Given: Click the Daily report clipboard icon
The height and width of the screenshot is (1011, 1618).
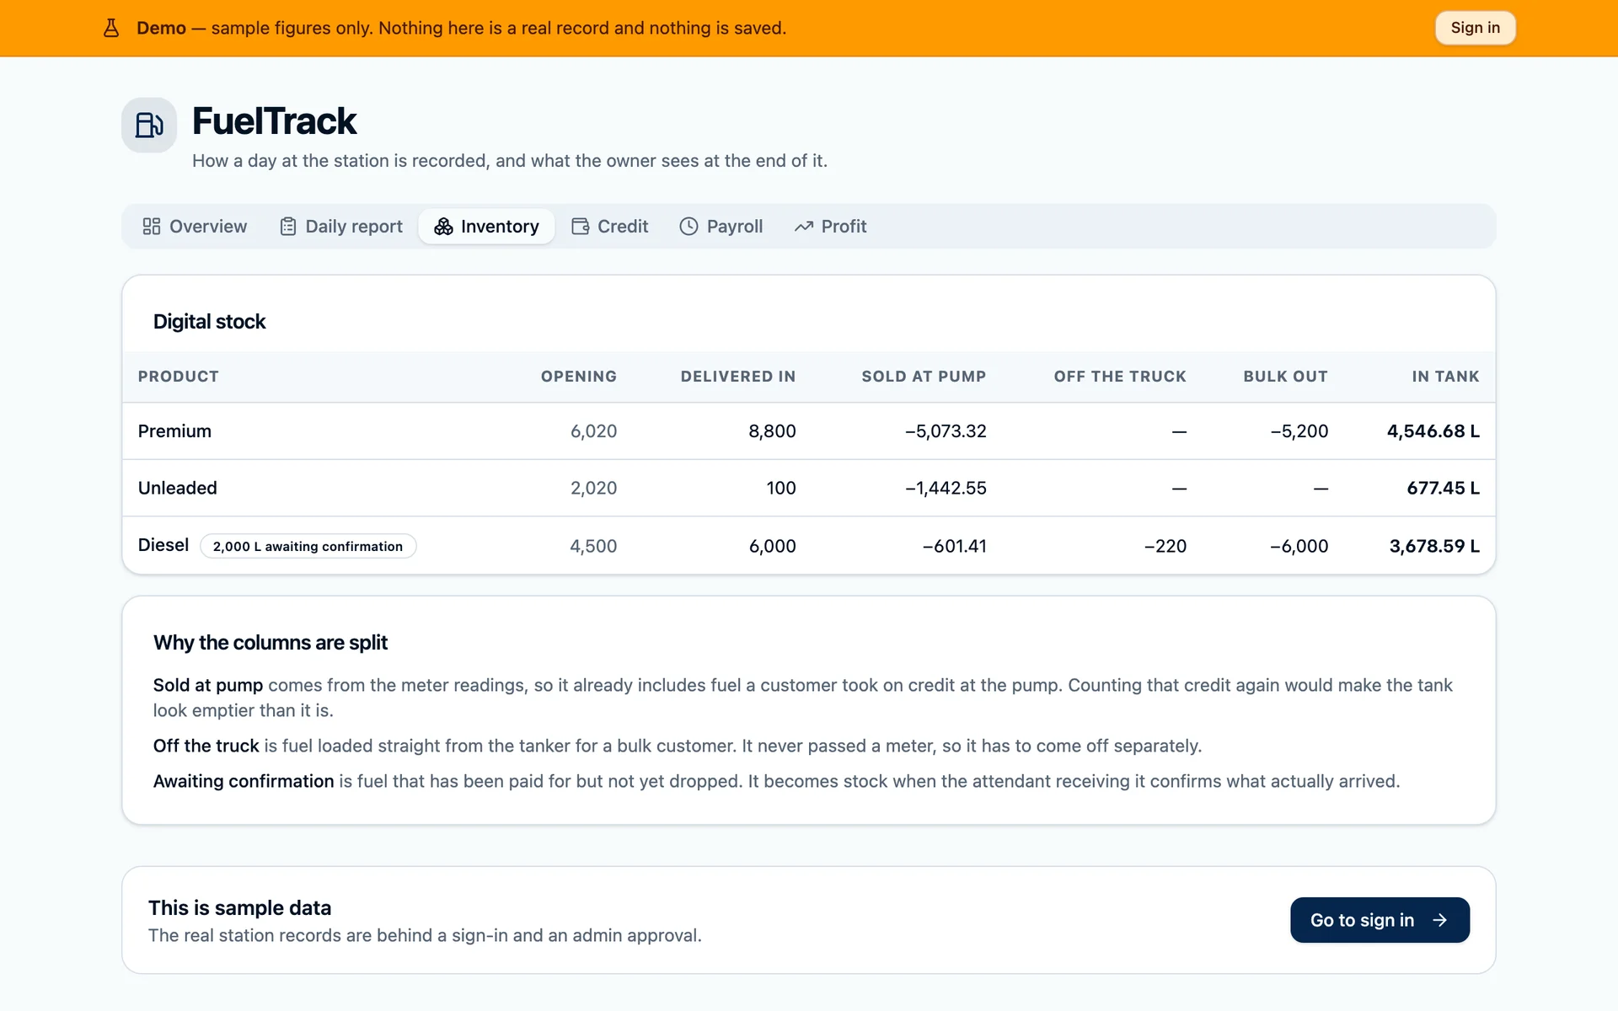Looking at the screenshot, I should click(x=288, y=227).
